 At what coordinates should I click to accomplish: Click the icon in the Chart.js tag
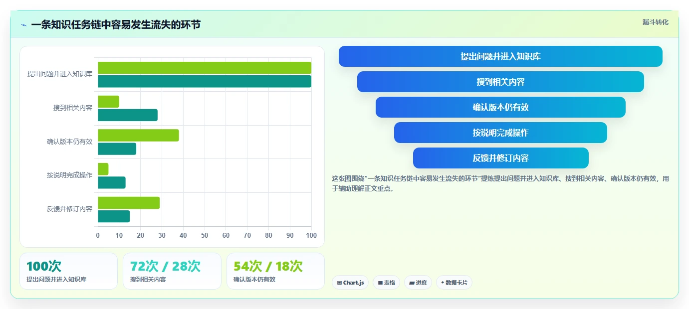pos(339,283)
